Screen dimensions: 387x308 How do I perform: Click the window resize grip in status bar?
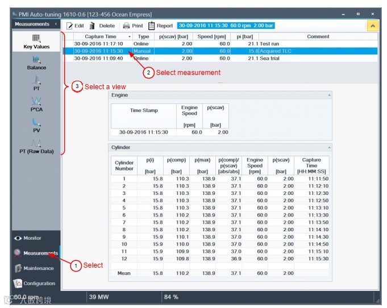[377, 301]
